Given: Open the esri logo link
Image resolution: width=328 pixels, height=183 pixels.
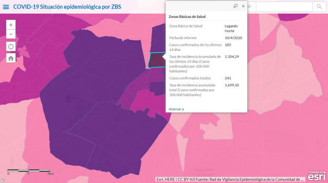Looking at the screenshot, I should [x=317, y=176].
